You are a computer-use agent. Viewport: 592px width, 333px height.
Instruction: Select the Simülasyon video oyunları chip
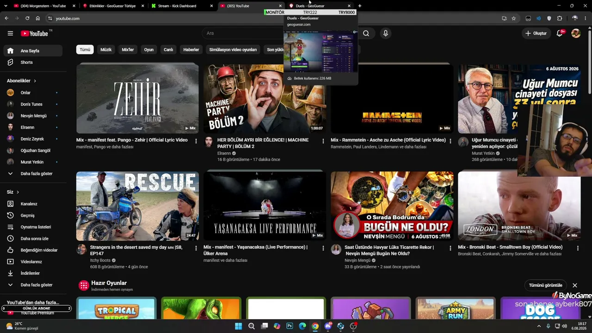[x=233, y=49]
